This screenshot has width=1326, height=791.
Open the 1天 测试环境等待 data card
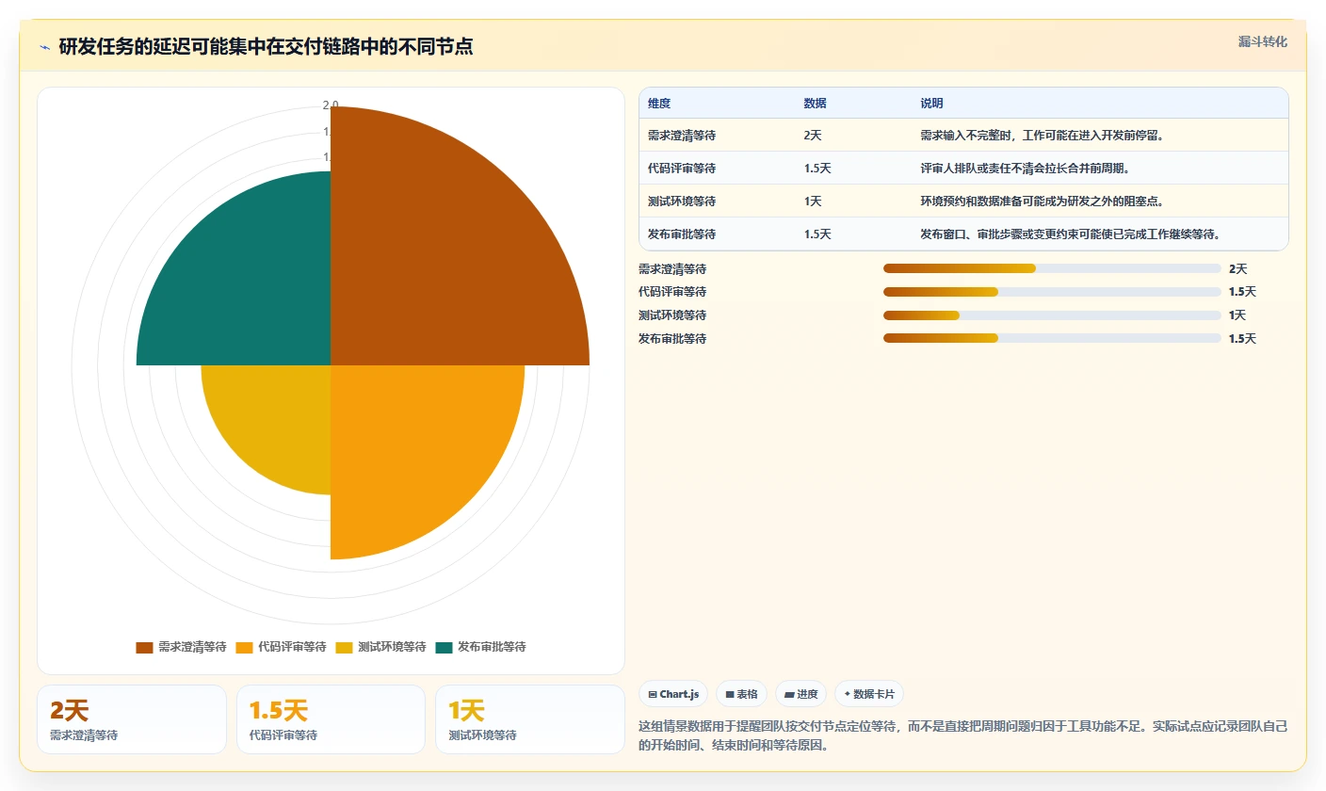pyautogui.click(x=530, y=719)
